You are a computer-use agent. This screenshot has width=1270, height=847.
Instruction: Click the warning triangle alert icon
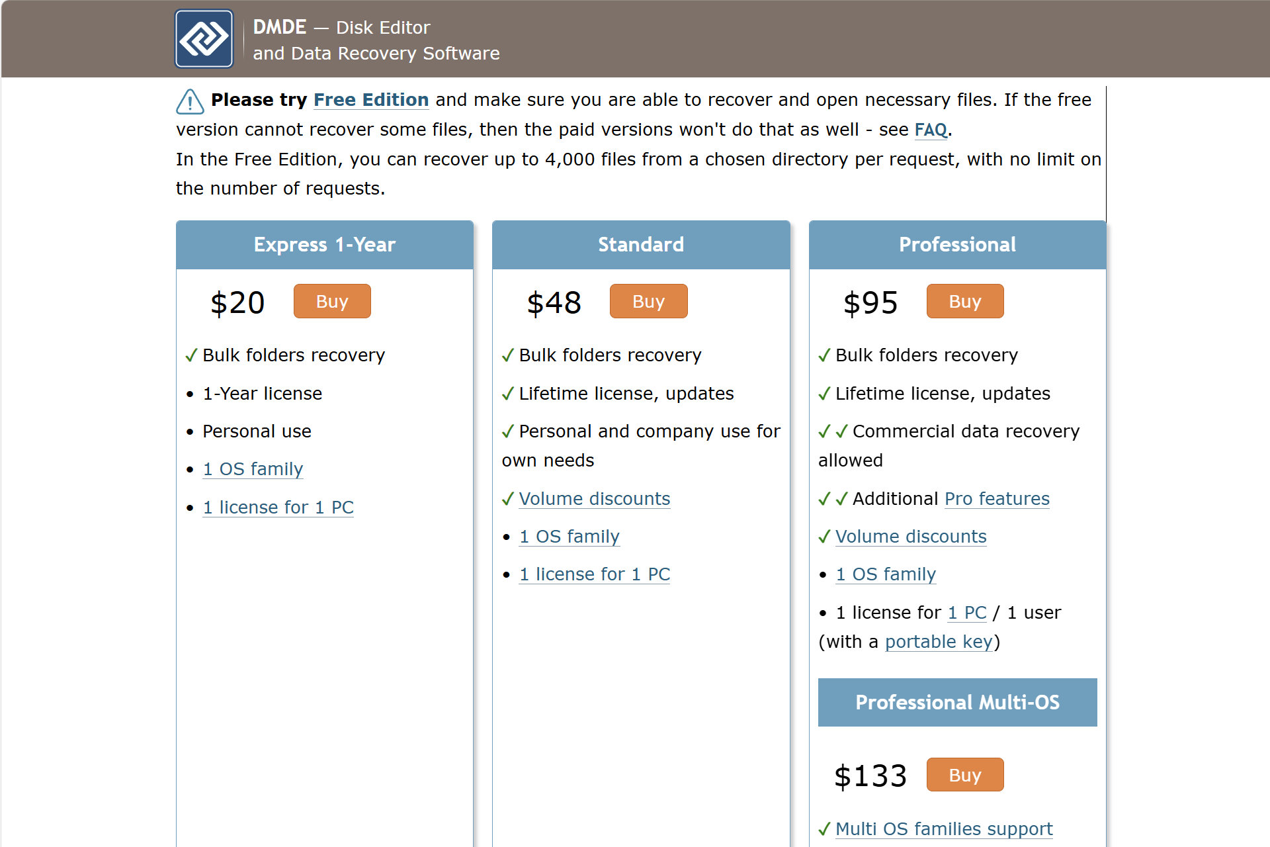pos(189,101)
